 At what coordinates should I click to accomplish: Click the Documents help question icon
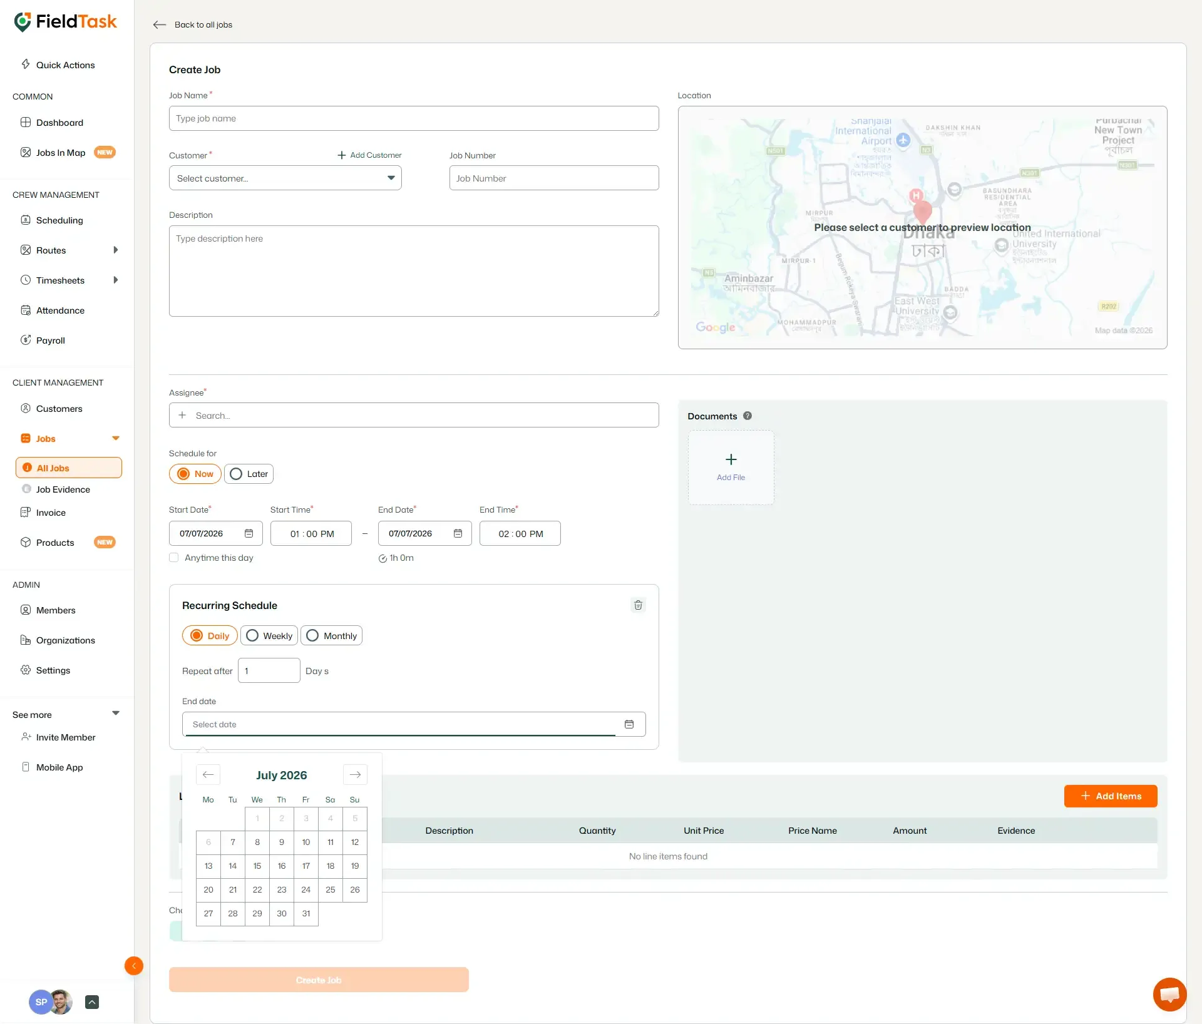[x=747, y=416]
